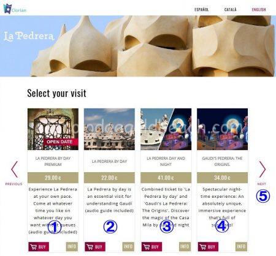The width and height of the screenshot is (276, 256).
Task: Buy La Pedrera By Day Premium ticket
Action: [39, 247]
